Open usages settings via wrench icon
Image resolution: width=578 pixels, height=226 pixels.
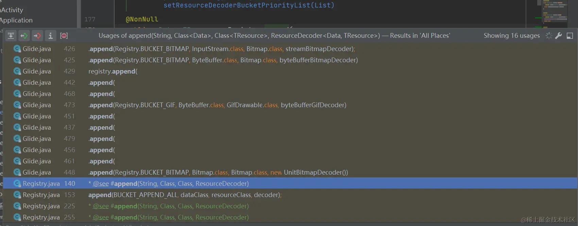558,36
